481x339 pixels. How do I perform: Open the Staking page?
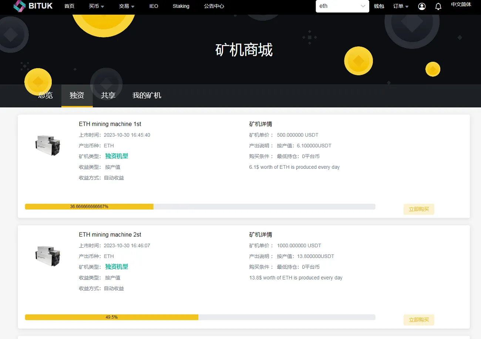[181, 6]
